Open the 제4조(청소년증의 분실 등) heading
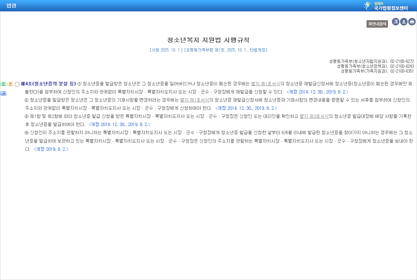The height and width of the screenshot is (280, 417). click(48, 84)
